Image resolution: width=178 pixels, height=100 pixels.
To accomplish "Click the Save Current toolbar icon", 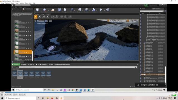I will (x=37, y=10).
